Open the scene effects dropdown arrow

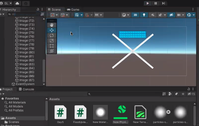[165, 15]
